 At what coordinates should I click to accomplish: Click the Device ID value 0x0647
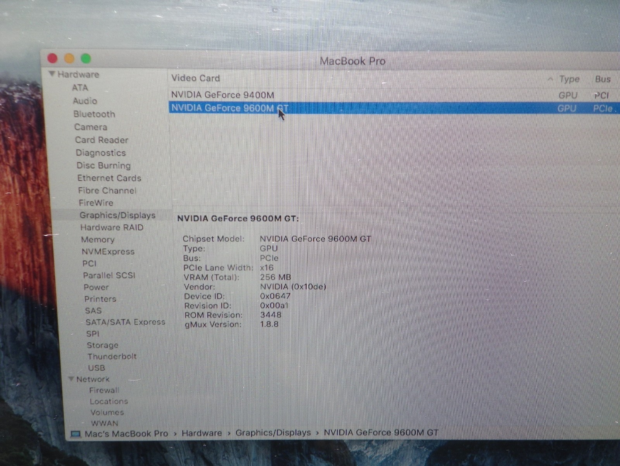click(275, 296)
